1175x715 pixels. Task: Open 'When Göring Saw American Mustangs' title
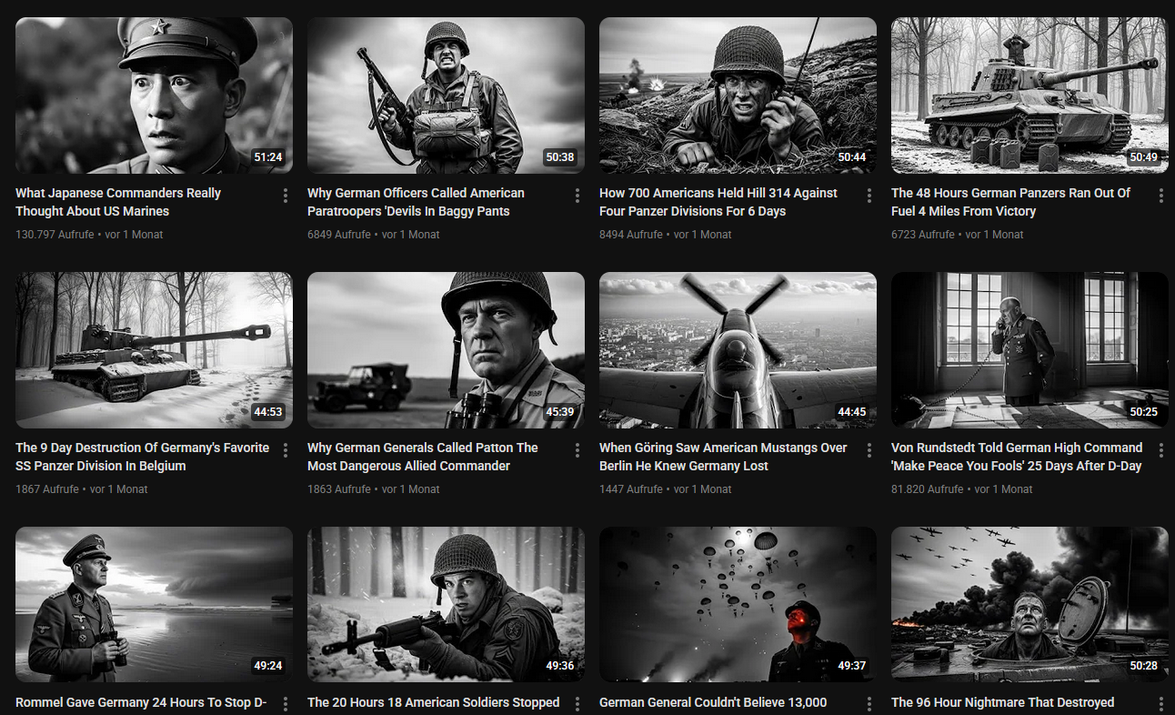[723, 457]
